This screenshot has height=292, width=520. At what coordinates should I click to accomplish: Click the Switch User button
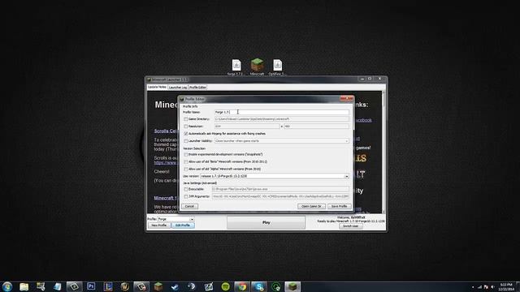[x=350, y=226]
